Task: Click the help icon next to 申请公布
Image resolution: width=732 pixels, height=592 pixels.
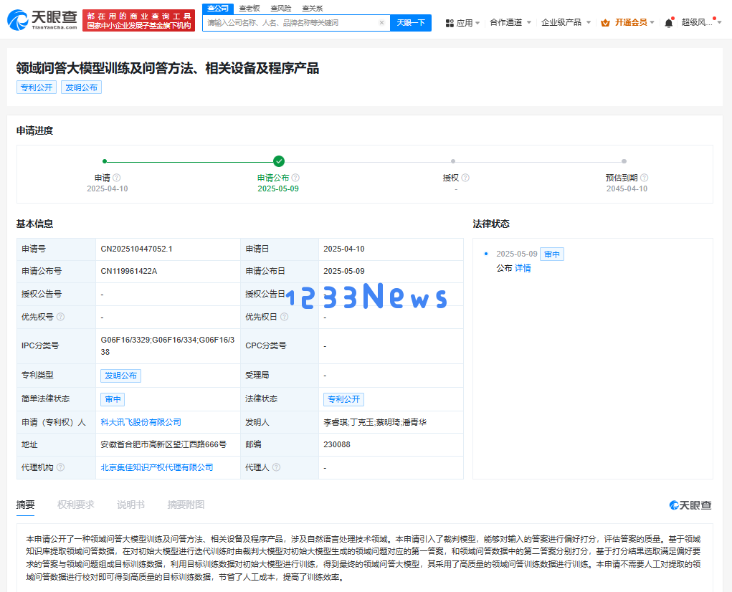Action: tap(295, 178)
